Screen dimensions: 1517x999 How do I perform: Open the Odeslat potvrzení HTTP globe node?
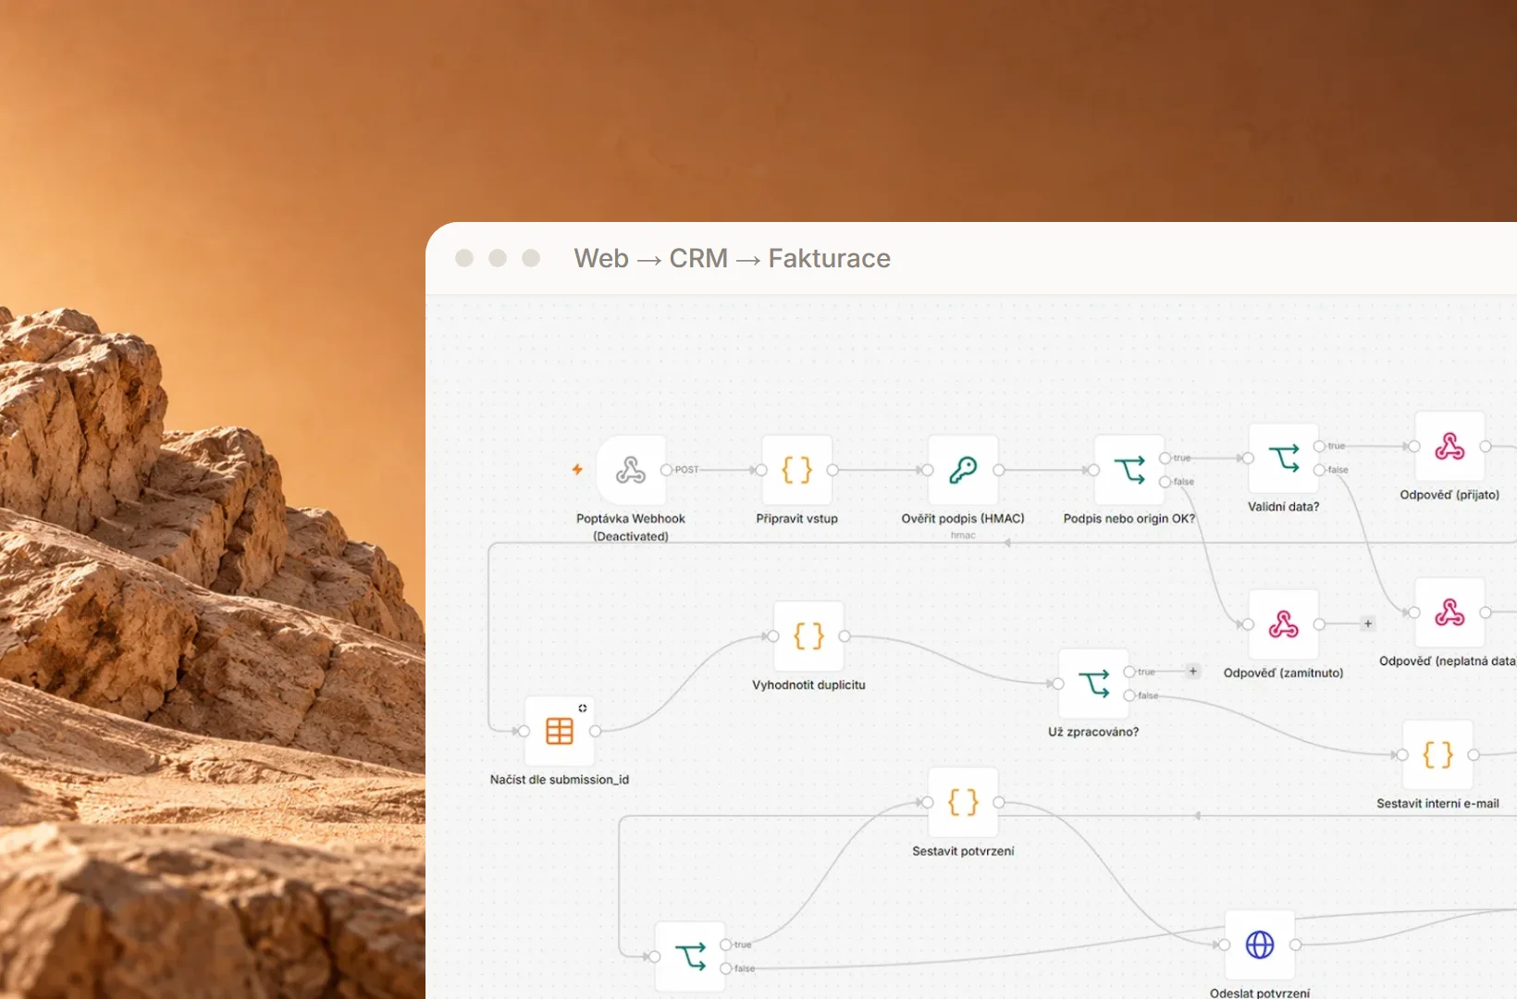[x=1260, y=944]
